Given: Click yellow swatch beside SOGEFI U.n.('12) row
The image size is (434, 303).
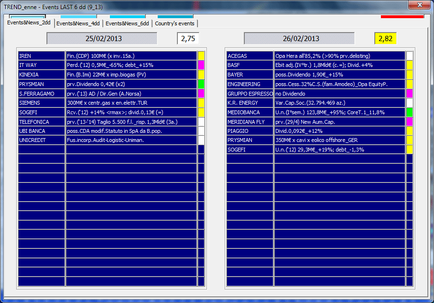Looking at the screenshot, I should pyautogui.click(x=410, y=150).
